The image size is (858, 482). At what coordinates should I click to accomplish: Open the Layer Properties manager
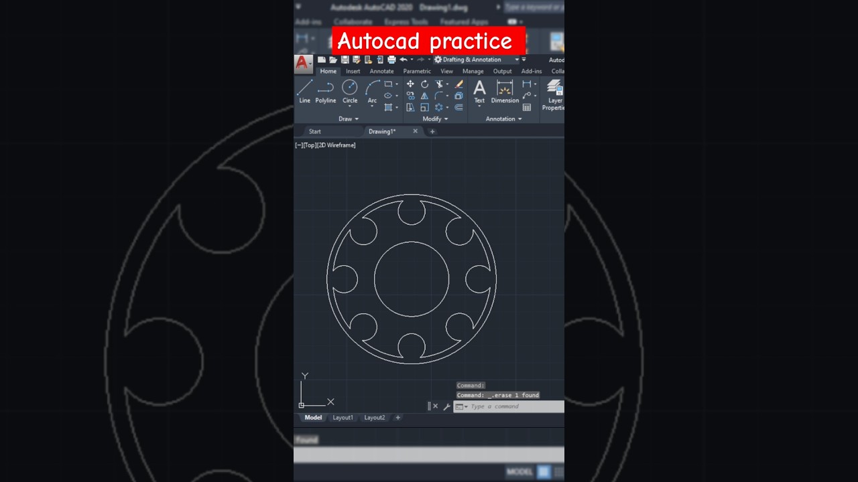(x=554, y=94)
